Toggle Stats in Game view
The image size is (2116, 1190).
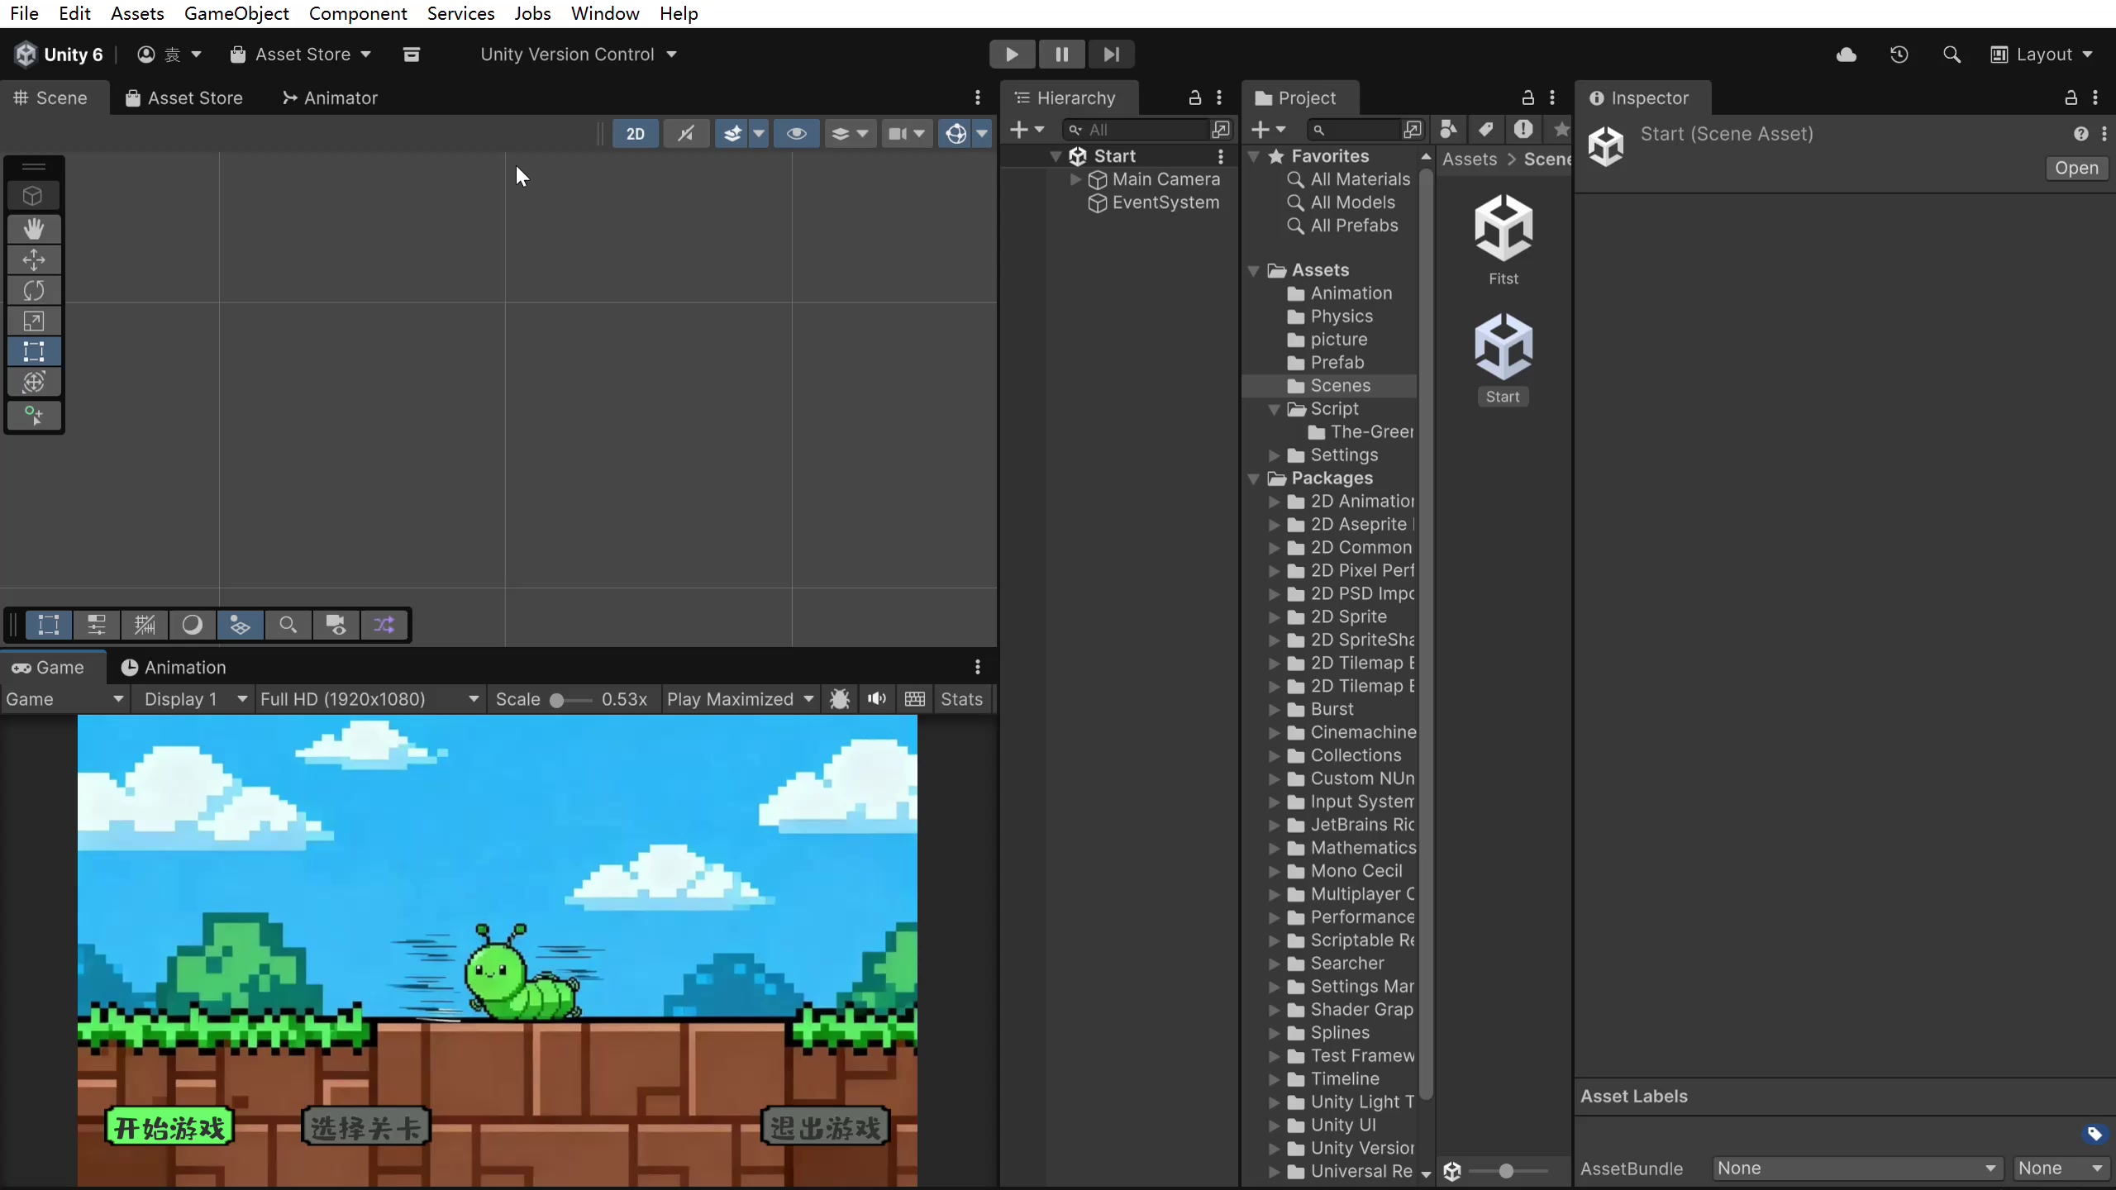click(961, 699)
